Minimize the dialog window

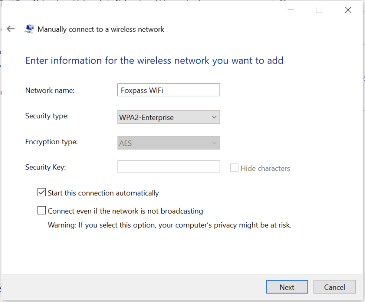291,10
